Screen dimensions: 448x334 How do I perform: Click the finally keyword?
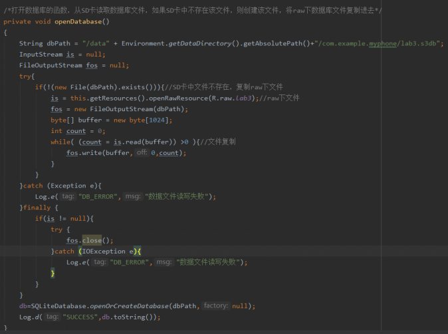[37, 208]
